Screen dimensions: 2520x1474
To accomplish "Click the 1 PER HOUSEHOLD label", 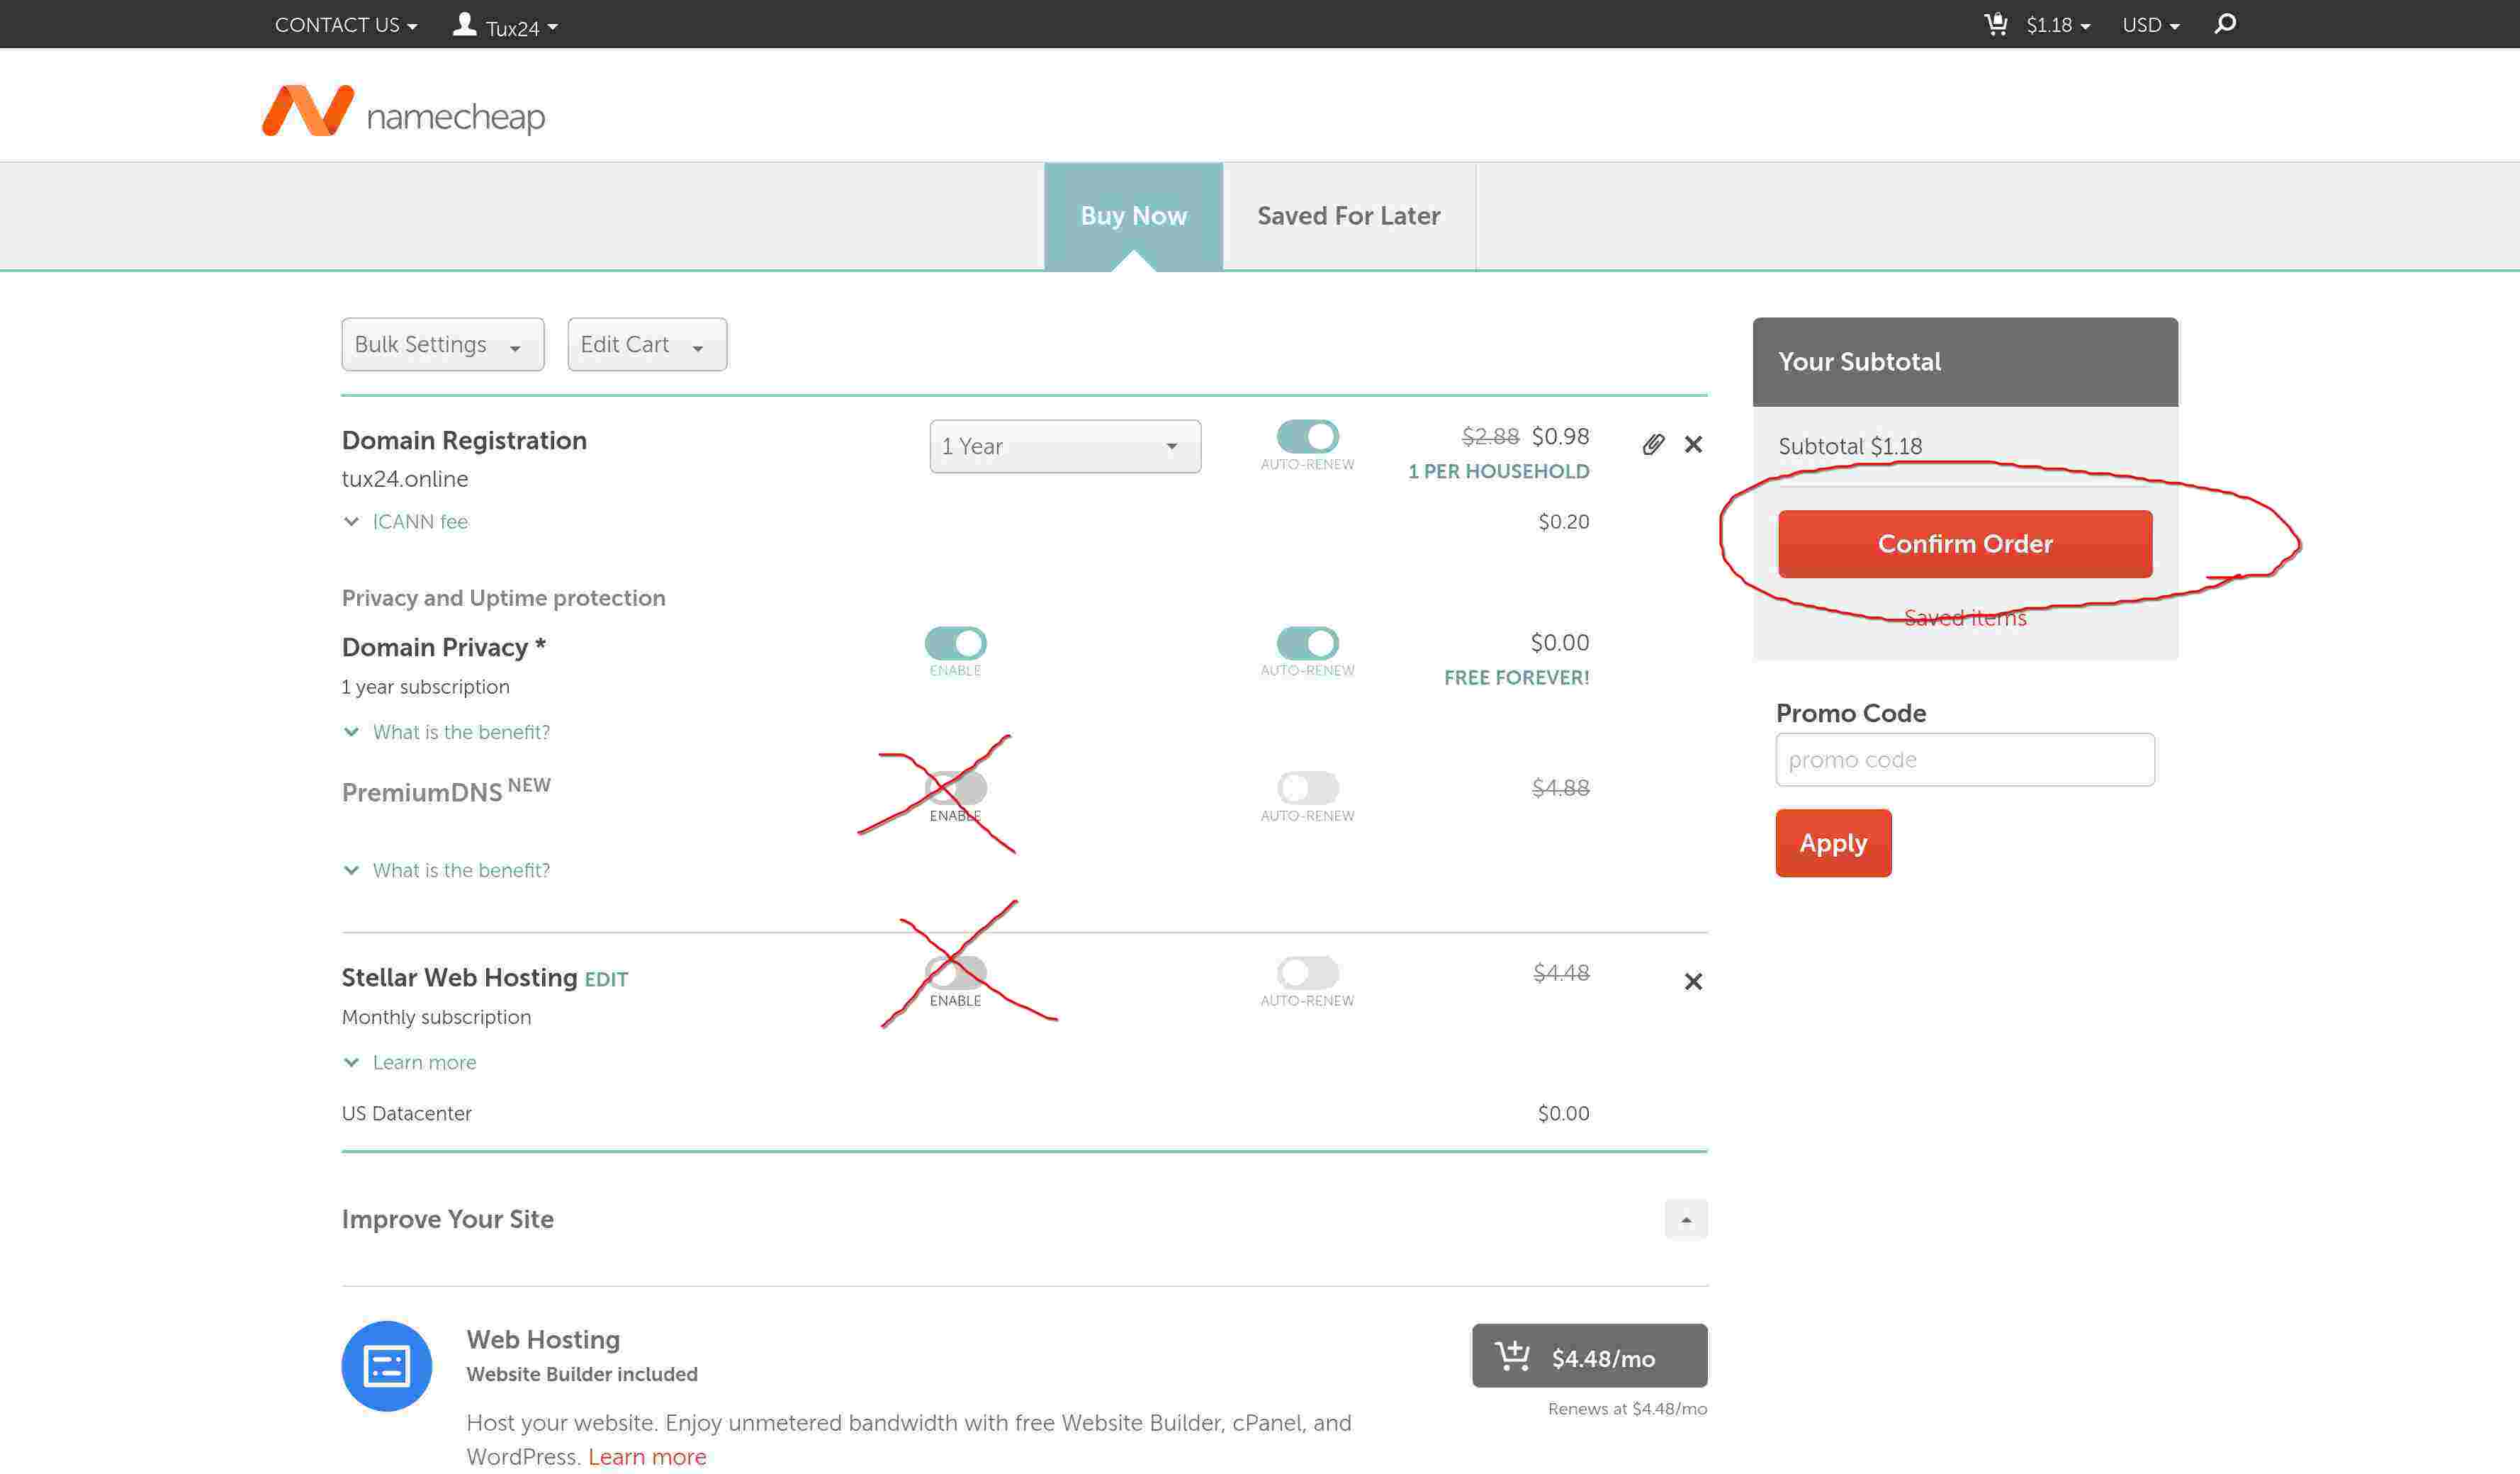I will tap(1498, 471).
